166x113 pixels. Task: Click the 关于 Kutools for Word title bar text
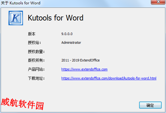point(21,3)
